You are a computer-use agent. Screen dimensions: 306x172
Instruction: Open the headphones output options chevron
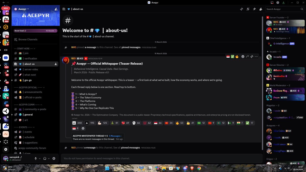tap(48, 158)
